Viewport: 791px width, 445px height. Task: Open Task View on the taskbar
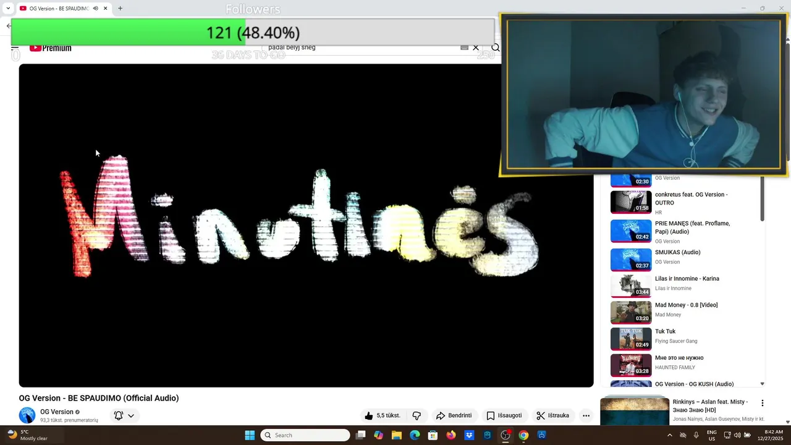(x=361, y=435)
